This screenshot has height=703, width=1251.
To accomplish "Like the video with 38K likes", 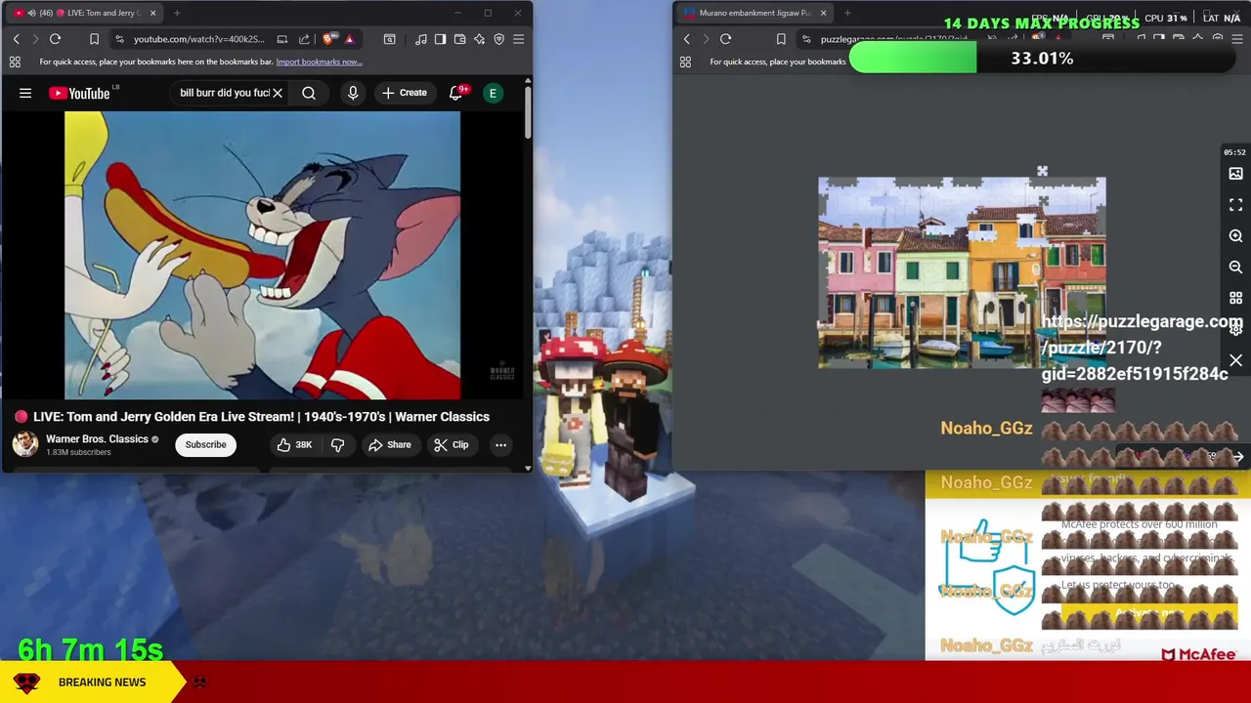I will coord(294,445).
